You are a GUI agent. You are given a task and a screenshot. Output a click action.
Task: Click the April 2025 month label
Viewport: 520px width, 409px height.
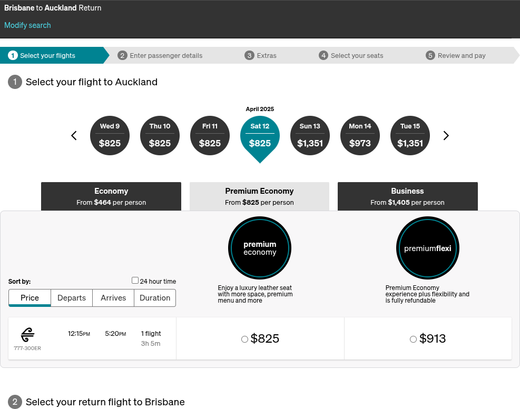[x=260, y=109]
